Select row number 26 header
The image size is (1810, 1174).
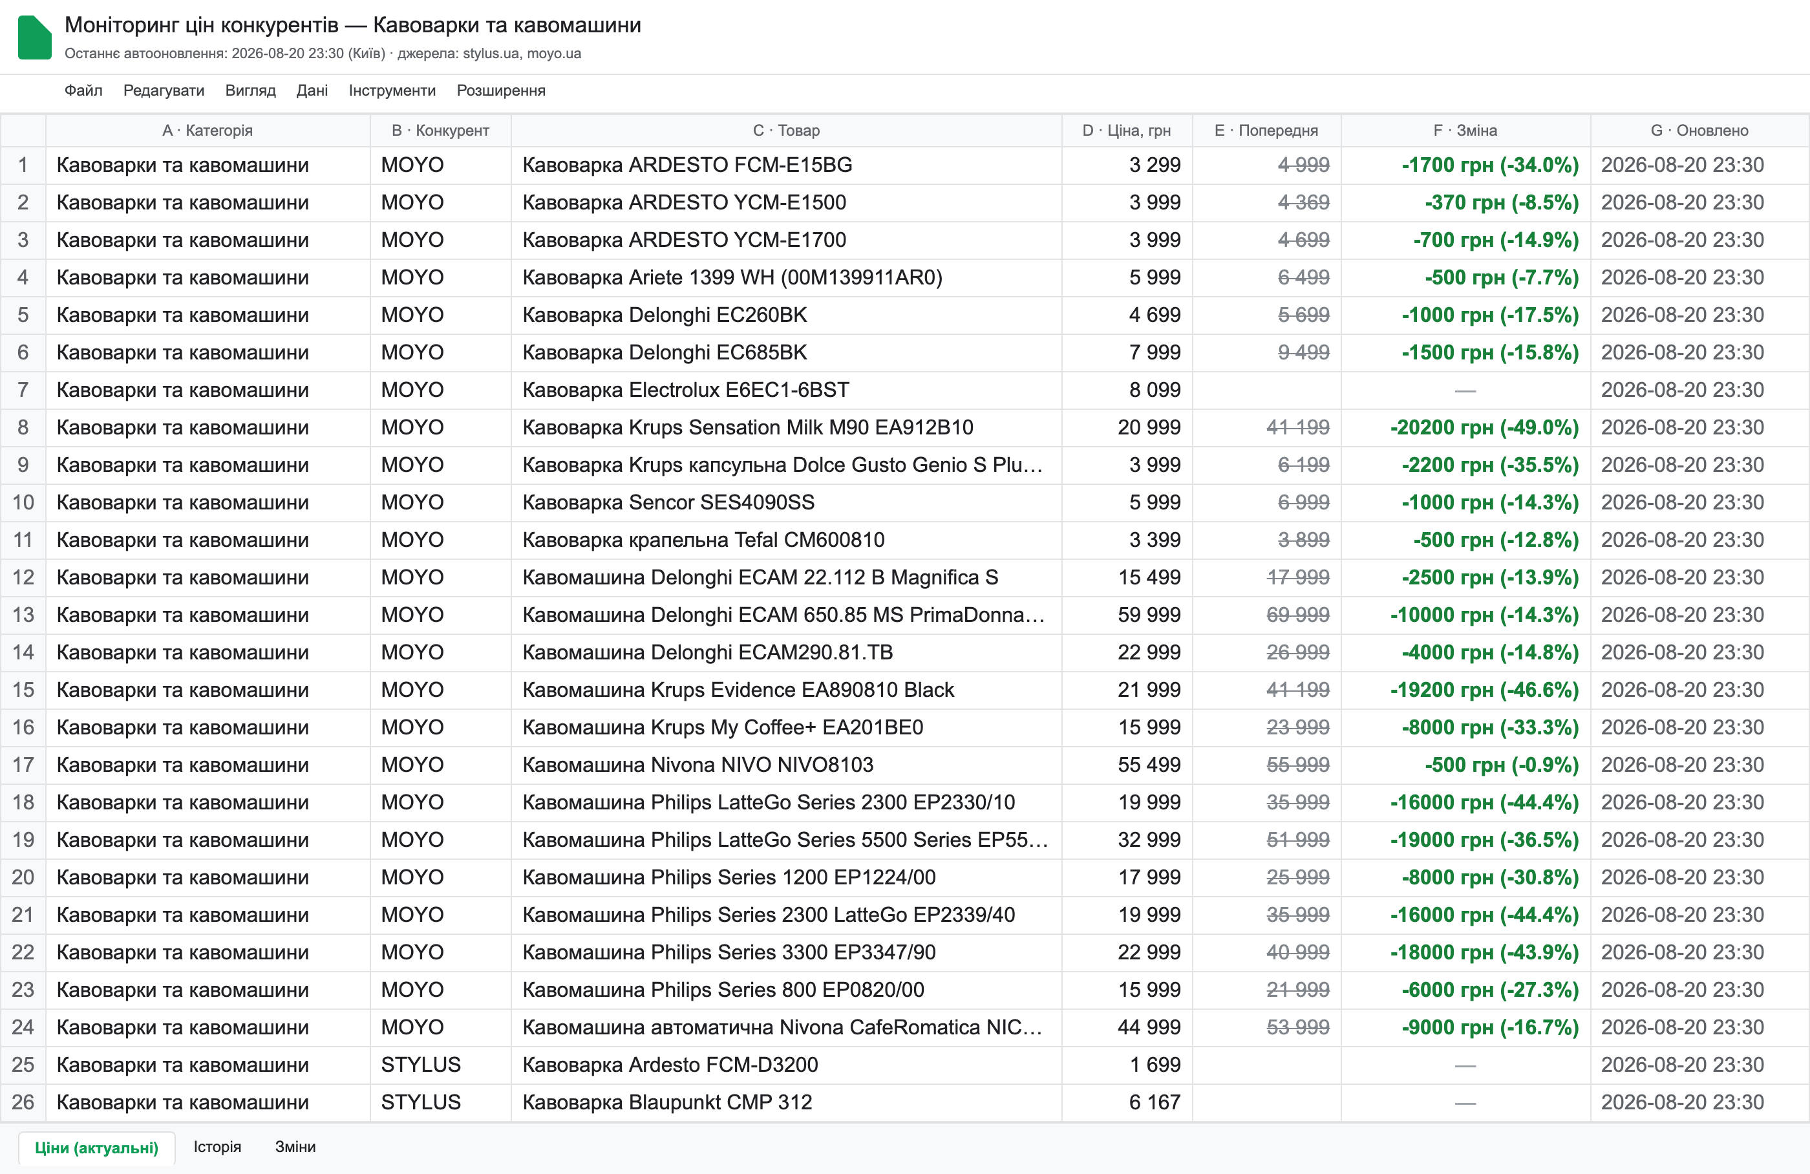pyautogui.click(x=23, y=1102)
